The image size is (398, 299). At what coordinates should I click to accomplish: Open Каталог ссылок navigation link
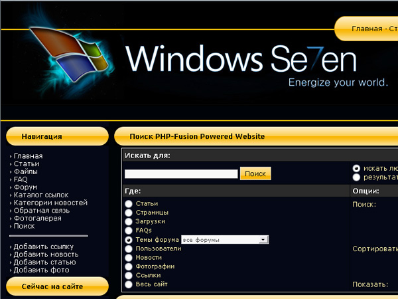pos(41,195)
